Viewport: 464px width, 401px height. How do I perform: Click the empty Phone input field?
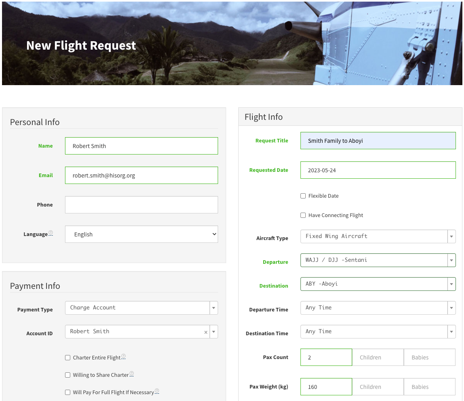click(141, 205)
